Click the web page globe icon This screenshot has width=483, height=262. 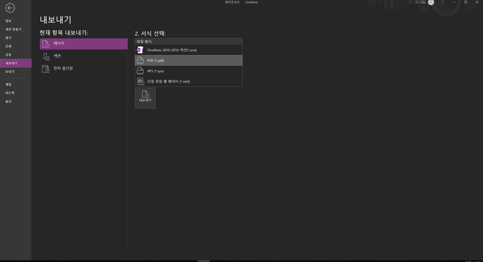click(141, 81)
